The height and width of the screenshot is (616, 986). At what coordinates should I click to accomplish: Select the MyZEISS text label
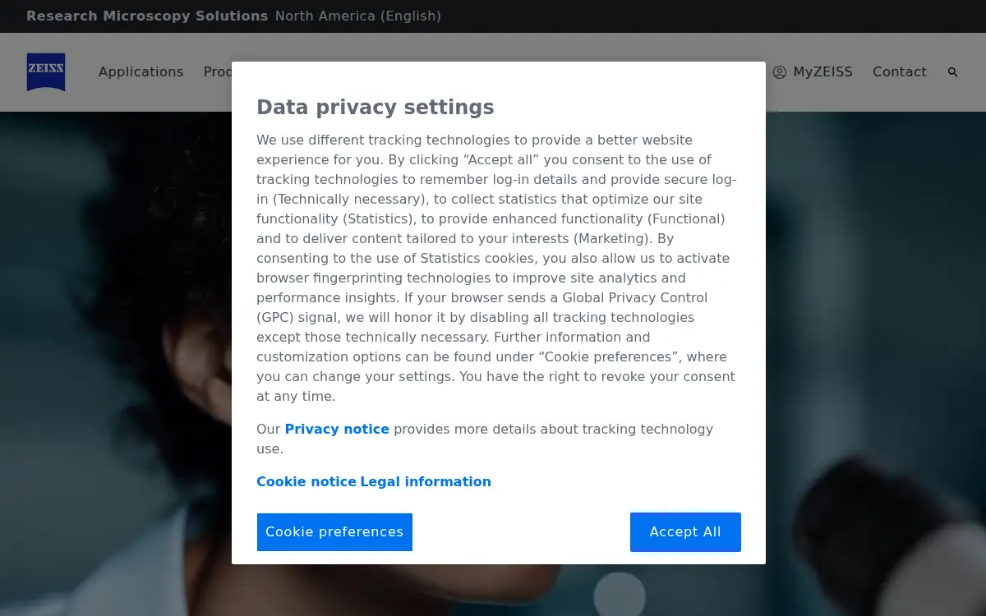click(x=822, y=72)
